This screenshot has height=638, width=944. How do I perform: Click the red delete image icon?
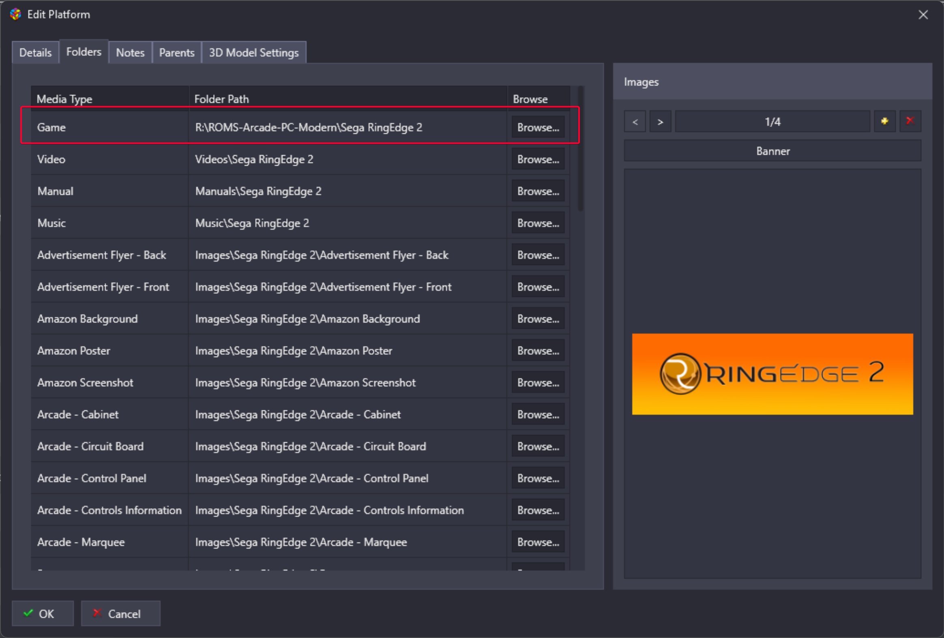pos(910,122)
